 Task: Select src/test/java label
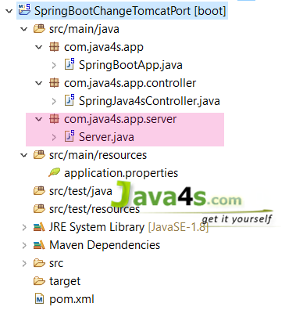[80, 191]
